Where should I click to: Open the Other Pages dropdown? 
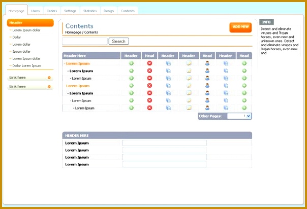[x=239, y=116]
